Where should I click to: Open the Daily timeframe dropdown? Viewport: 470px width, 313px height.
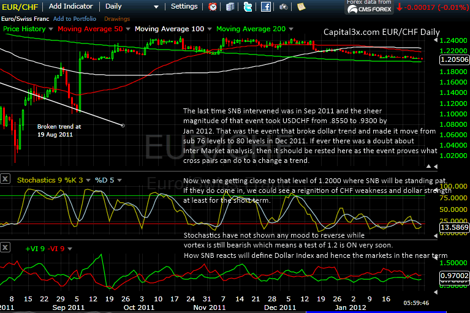pos(132,6)
